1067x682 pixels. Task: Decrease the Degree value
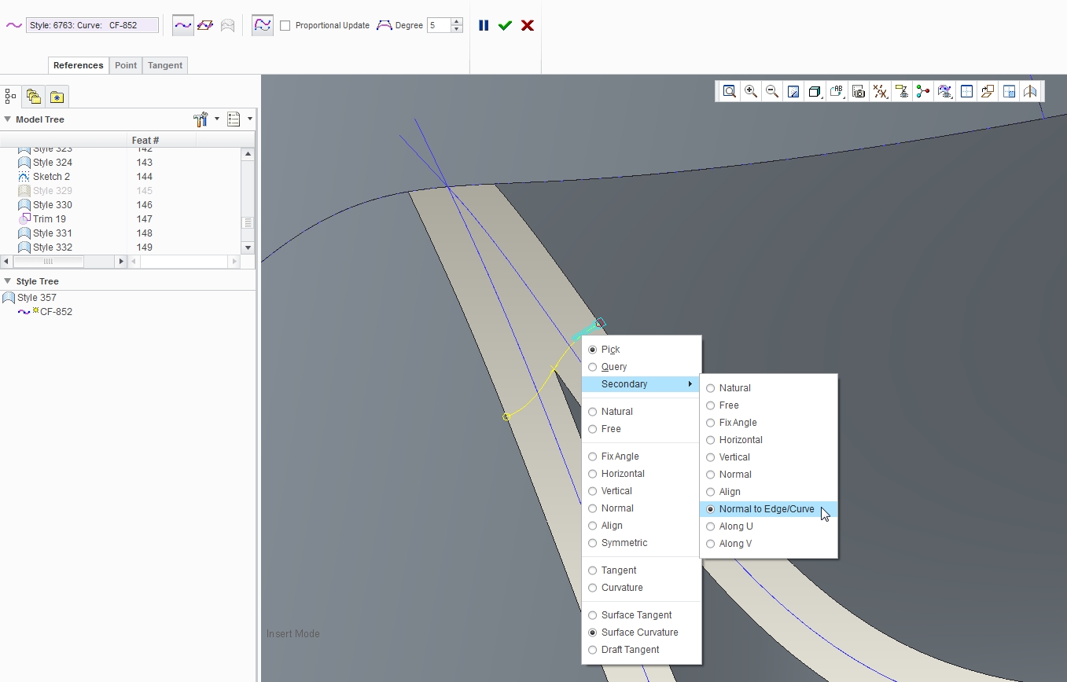[x=457, y=29]
